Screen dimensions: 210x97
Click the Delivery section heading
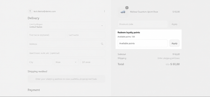pos(33,18)
